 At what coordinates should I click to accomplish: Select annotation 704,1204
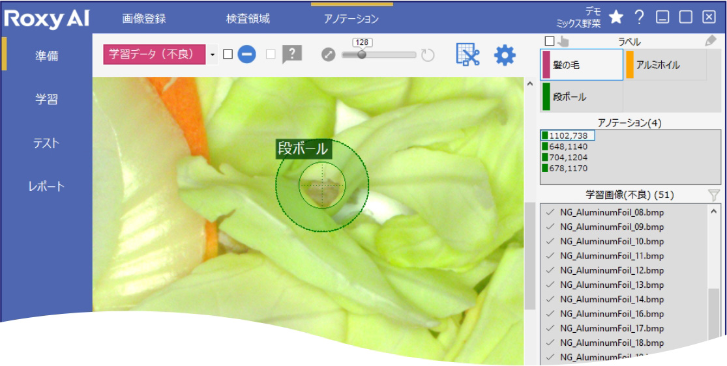coord(565,157)
